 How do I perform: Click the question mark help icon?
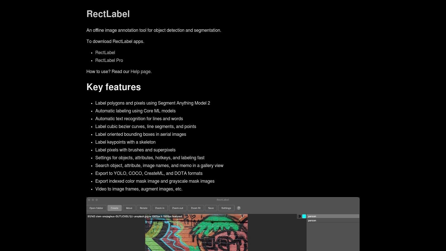click(x=239, y=208)
